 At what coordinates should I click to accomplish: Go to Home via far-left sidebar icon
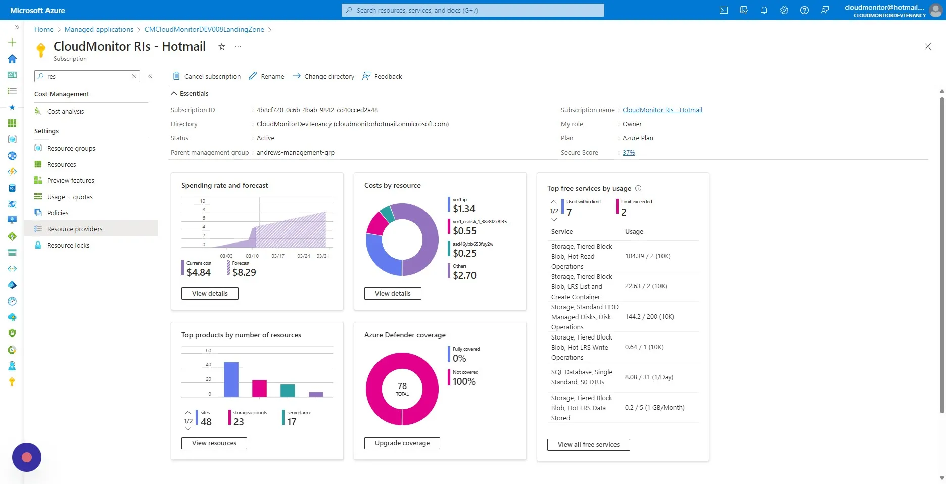click(12, 59)
